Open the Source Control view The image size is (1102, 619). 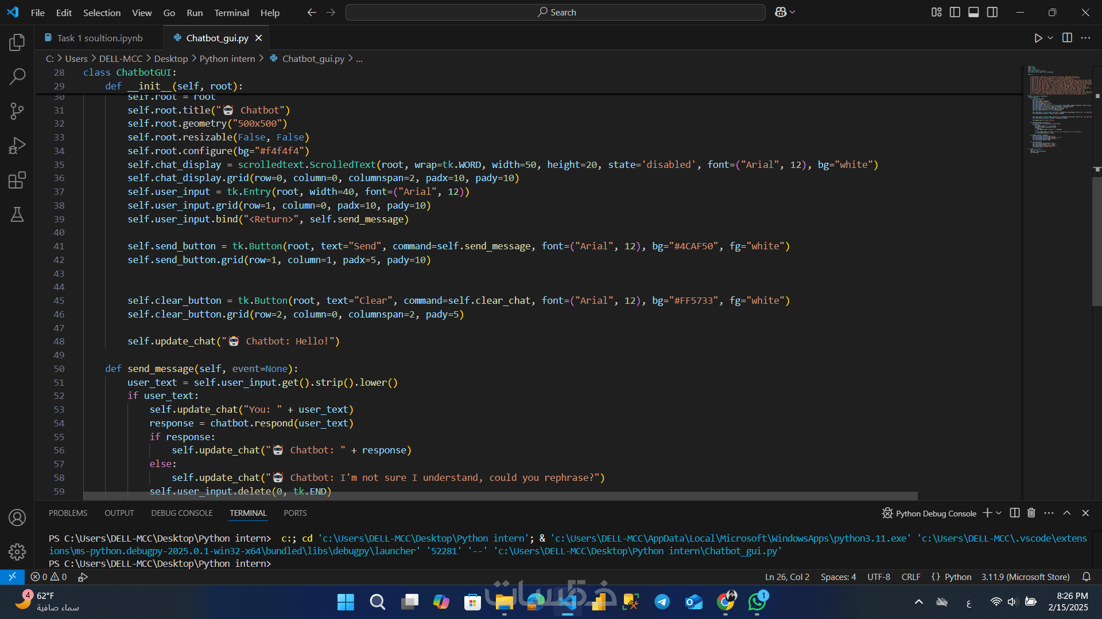(x=17, y=111)
